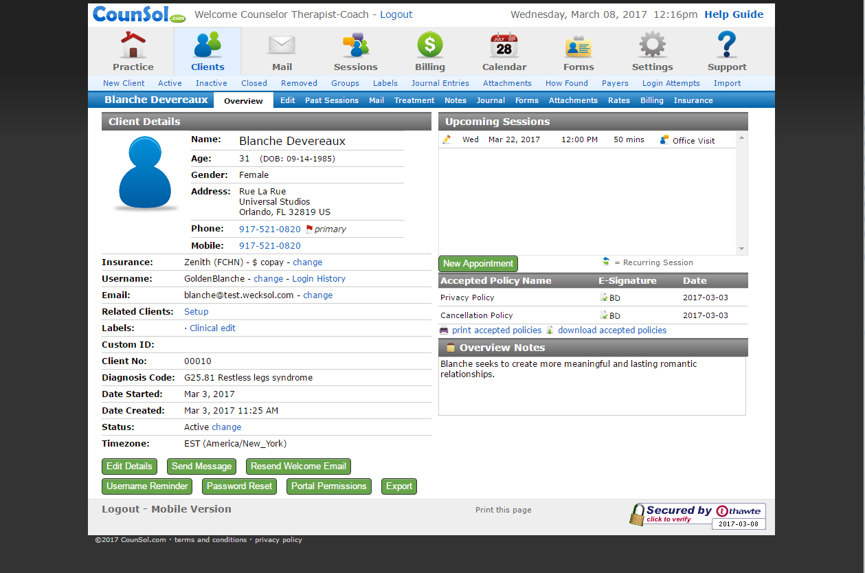Click the download icon for accepted policies
Image resolution: width=865 pixels, height=573 pixels.
click(550, 330)
